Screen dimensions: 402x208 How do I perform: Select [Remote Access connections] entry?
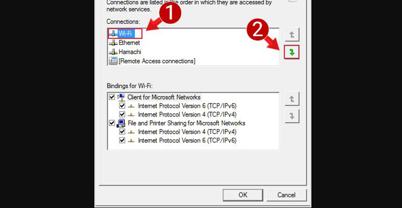click(x=157, y=61)
